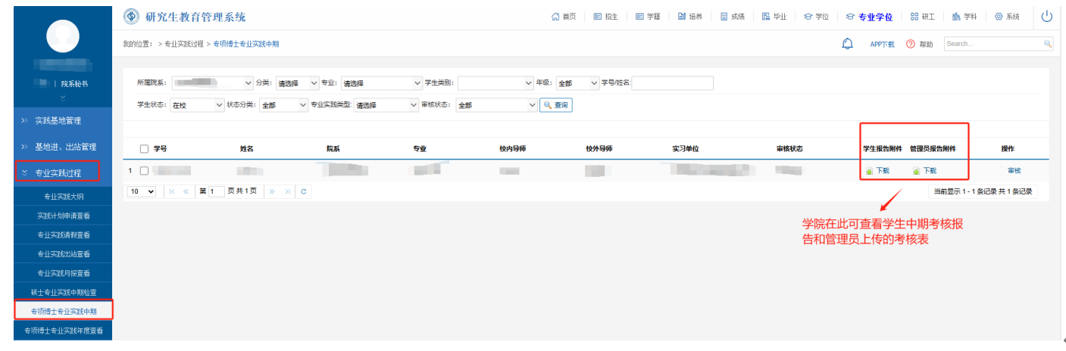Open the system settings (系统) menu
Viewport: 1066px width, 351px height.
click(x=1006, y=17)
